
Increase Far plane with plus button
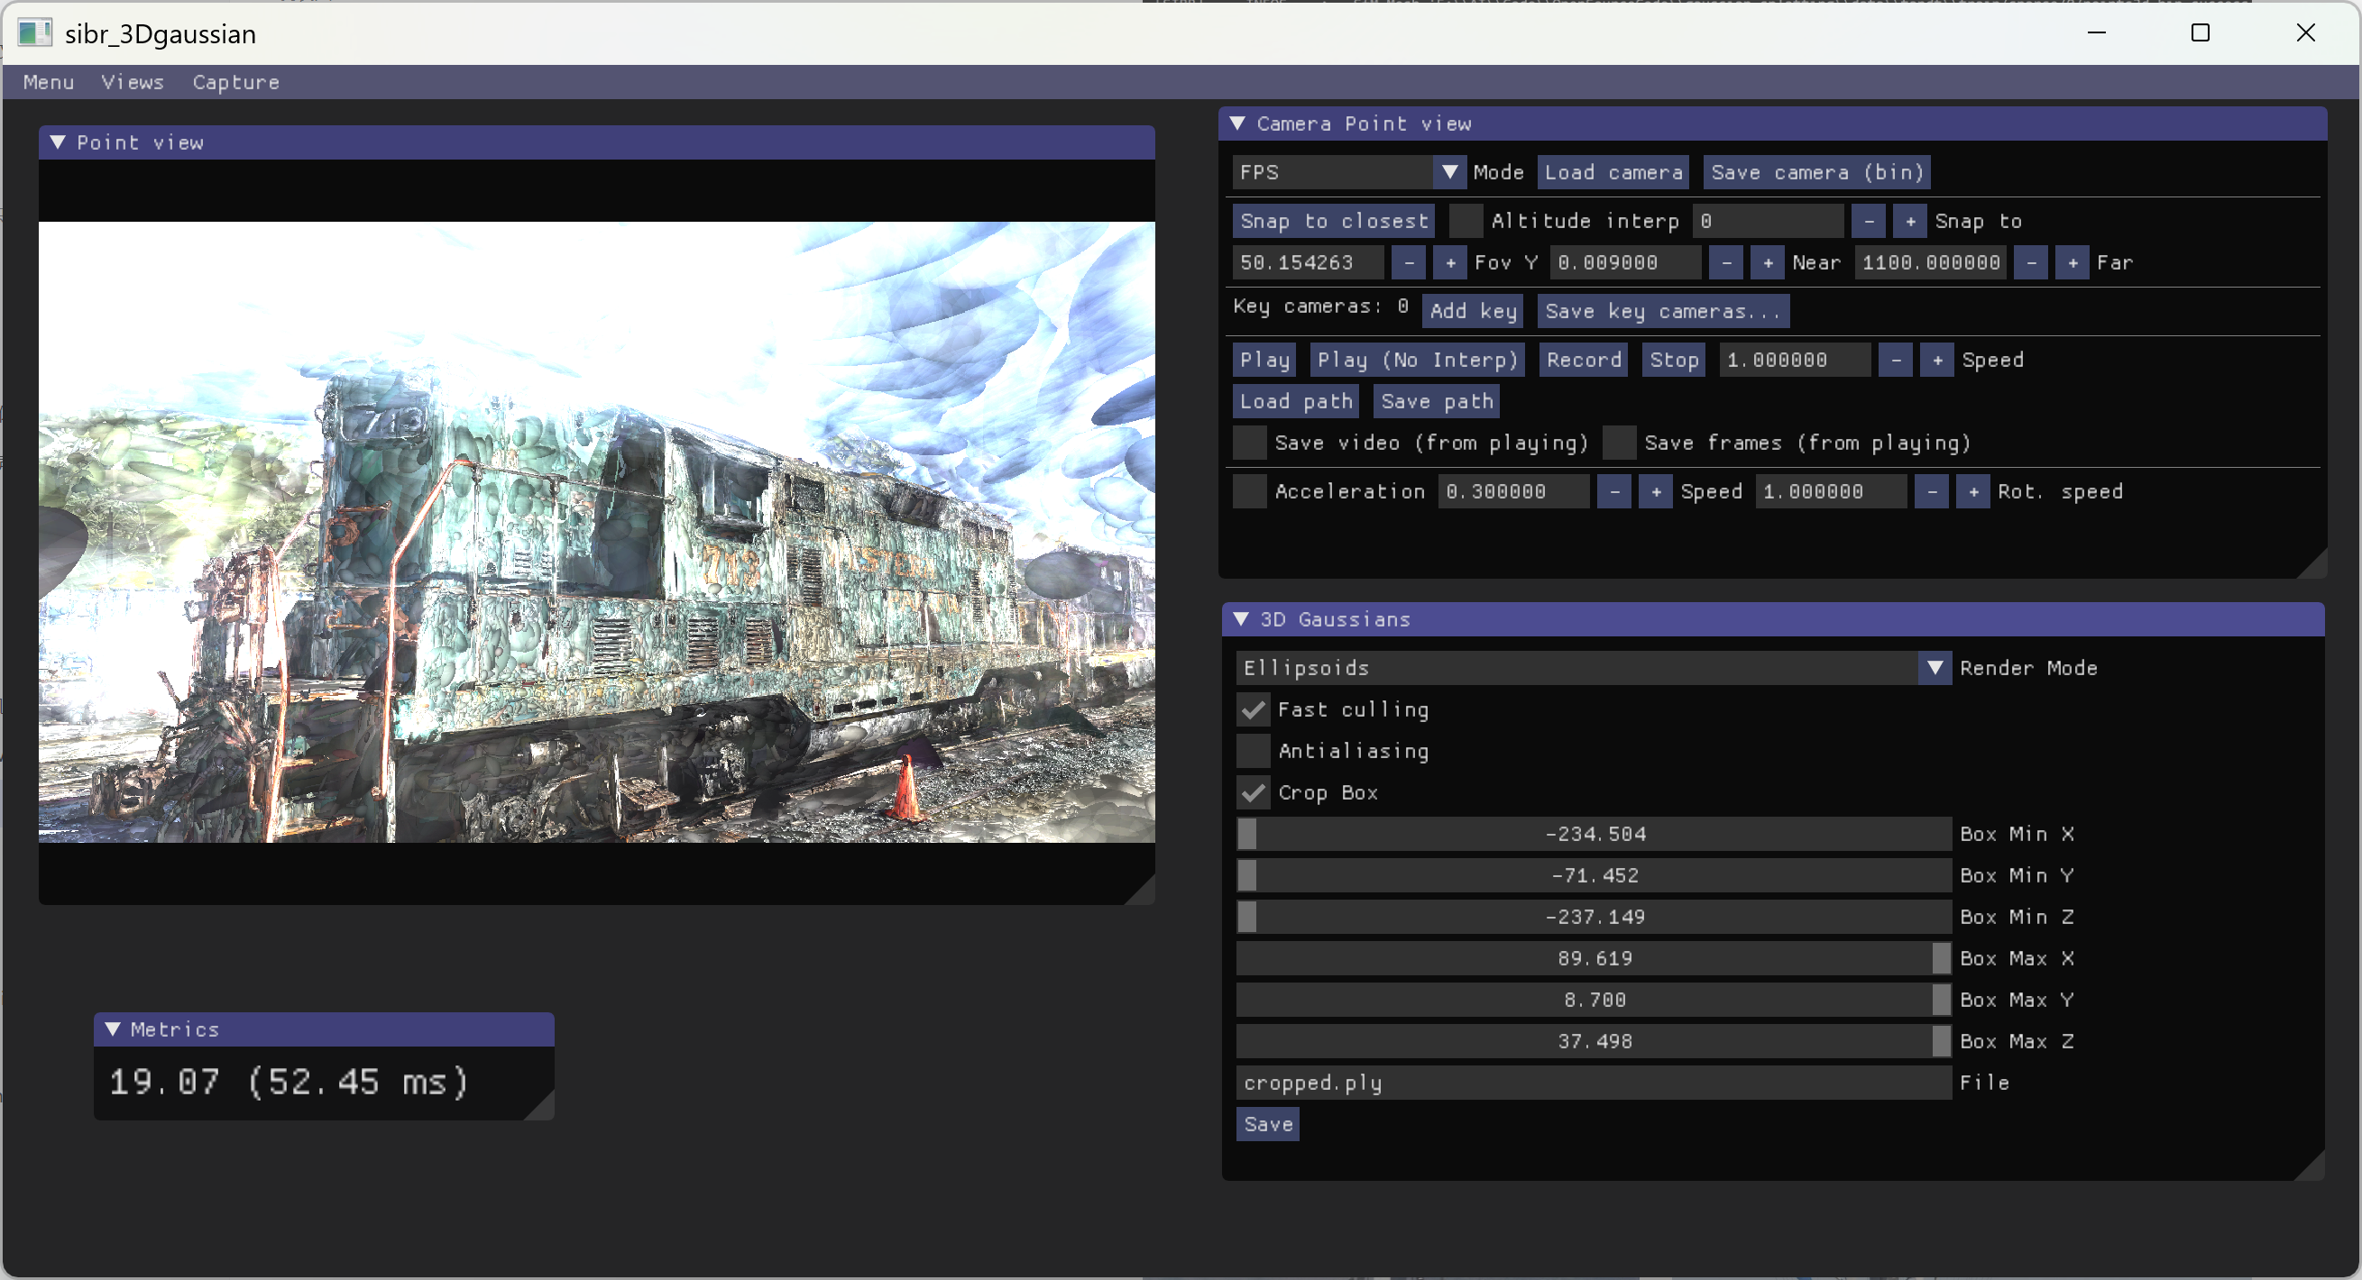pyautogui.click(x=2072, y=263)
